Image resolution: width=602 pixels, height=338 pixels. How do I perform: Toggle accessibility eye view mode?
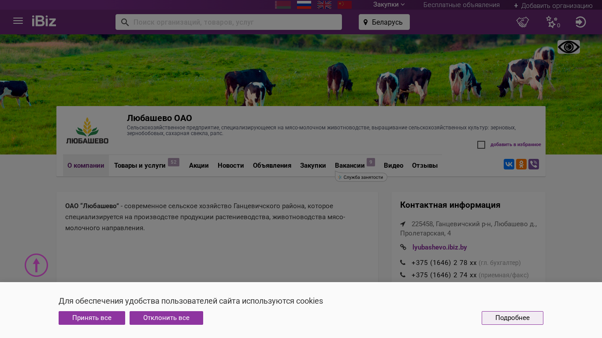(x=569, y=47)
